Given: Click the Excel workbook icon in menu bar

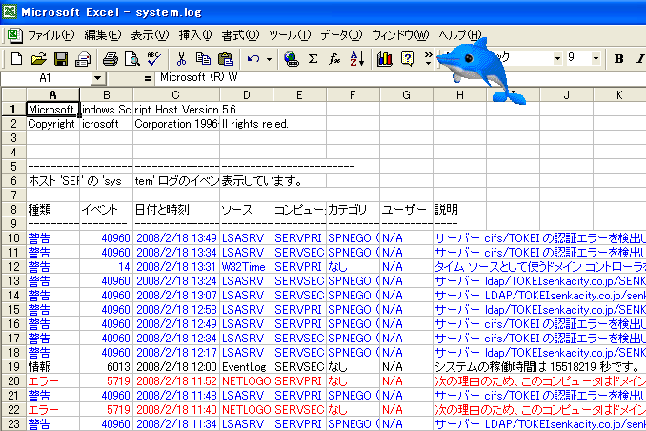Looking at the screenshot, I should coord(14,35).
